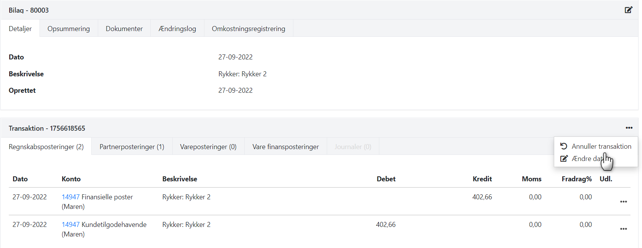Click the Debet column header
The image size is (642, 248).
coord(386,179)
